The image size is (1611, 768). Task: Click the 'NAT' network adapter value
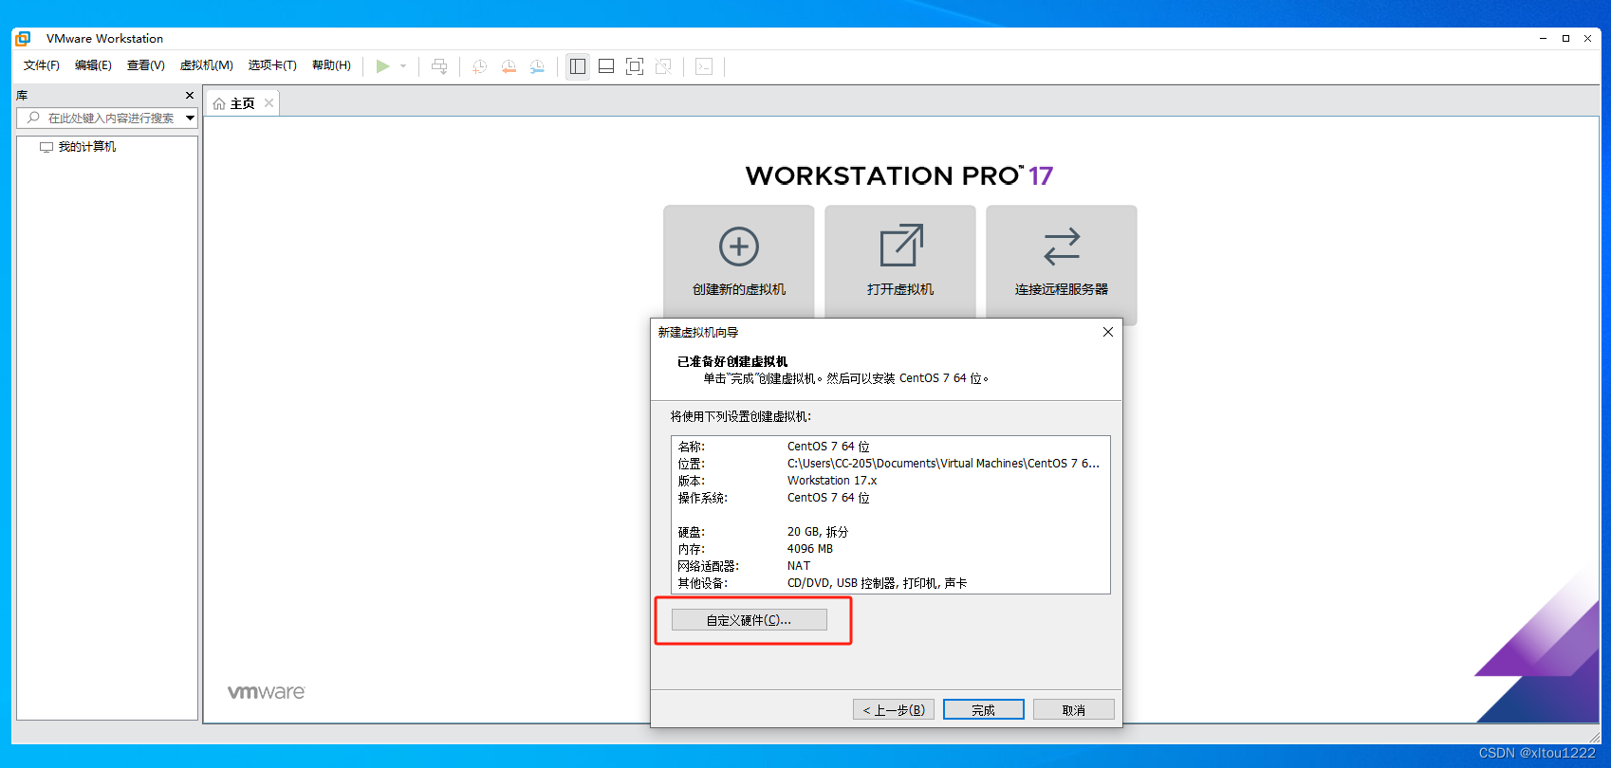tap(799, 566)
